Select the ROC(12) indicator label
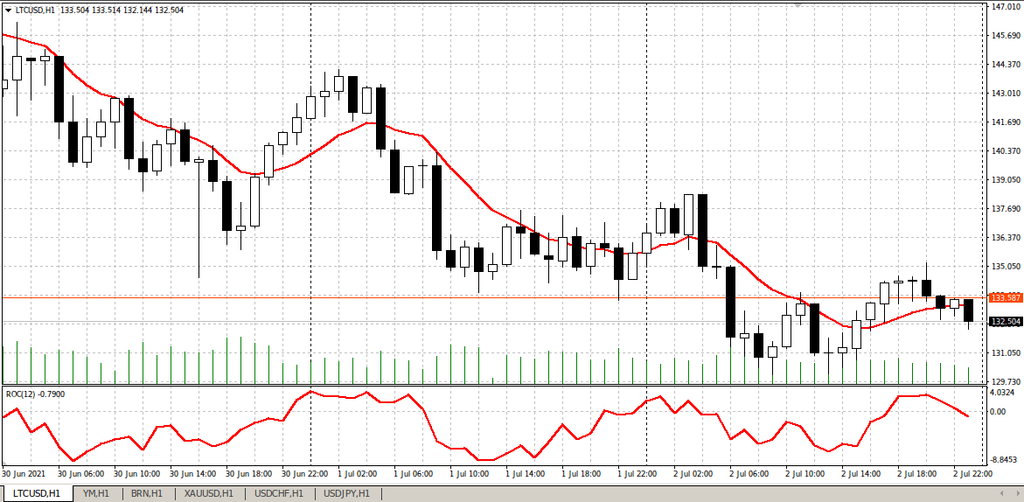This screenshot has height=502, width=1024. pyautogui.click(x=35, y=394)
